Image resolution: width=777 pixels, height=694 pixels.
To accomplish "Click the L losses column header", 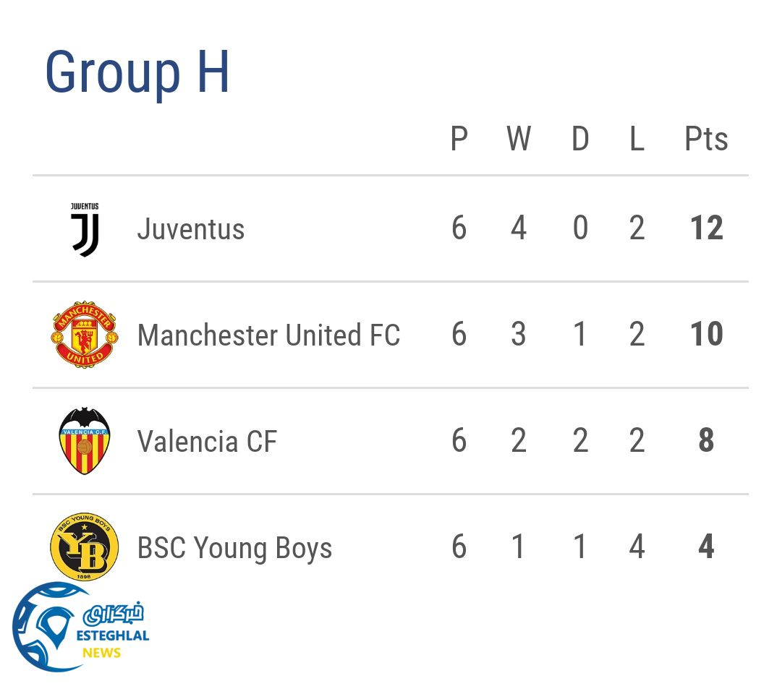I will click(x=637, y=139).
